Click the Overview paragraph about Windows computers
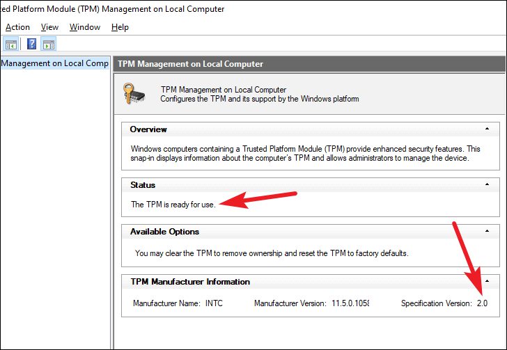Viewport: 507px width, 350px height. (305, 154)
